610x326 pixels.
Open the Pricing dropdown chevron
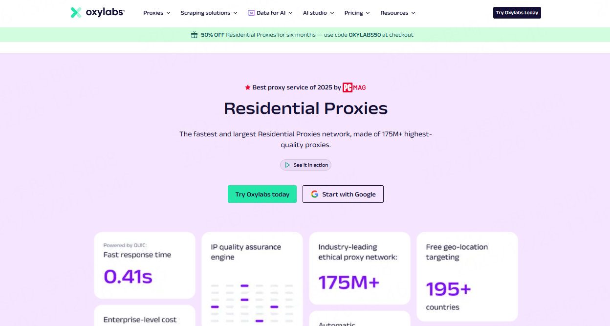(368, 13)
